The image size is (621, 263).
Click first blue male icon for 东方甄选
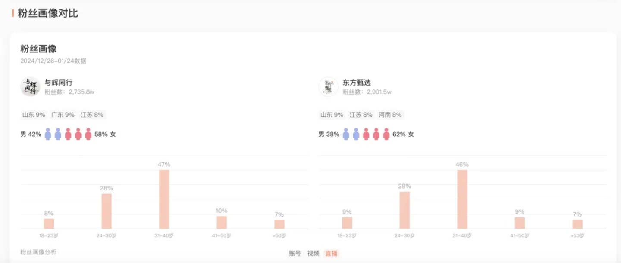pos(346,134)
